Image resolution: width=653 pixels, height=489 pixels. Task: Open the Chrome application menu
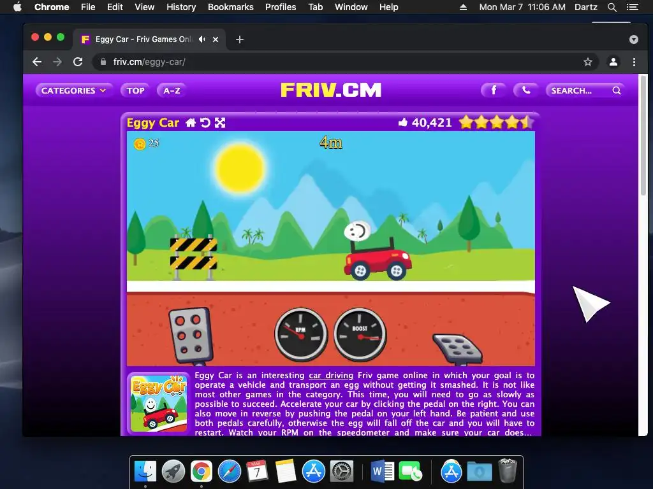52,7
